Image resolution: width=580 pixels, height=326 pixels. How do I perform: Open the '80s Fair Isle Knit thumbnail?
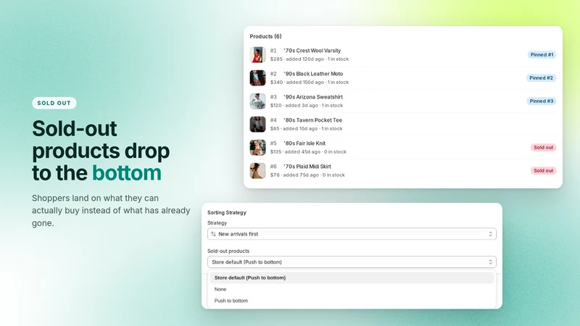(257, 148)
